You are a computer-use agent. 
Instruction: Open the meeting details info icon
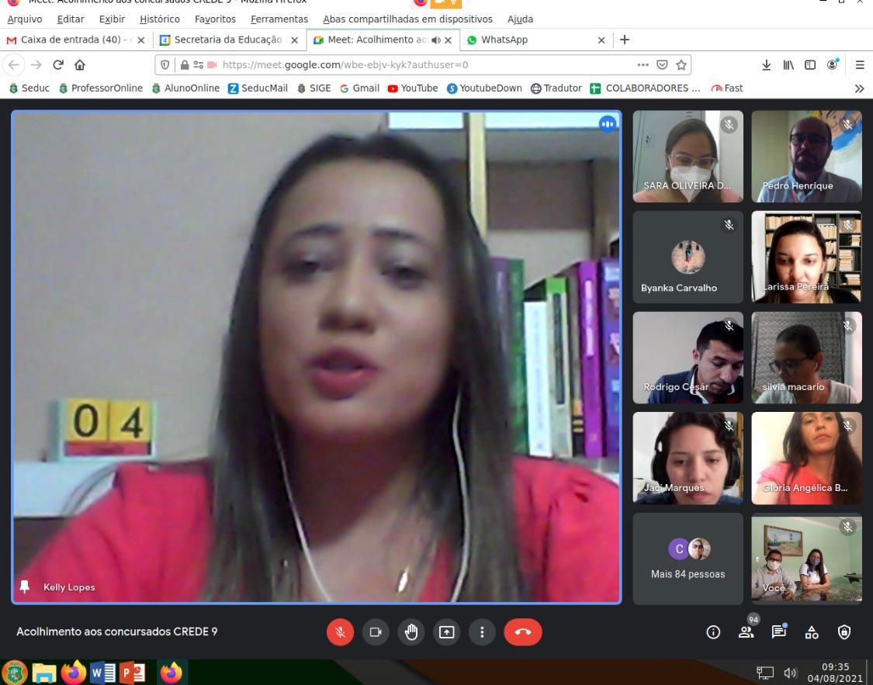click(712, 632)
